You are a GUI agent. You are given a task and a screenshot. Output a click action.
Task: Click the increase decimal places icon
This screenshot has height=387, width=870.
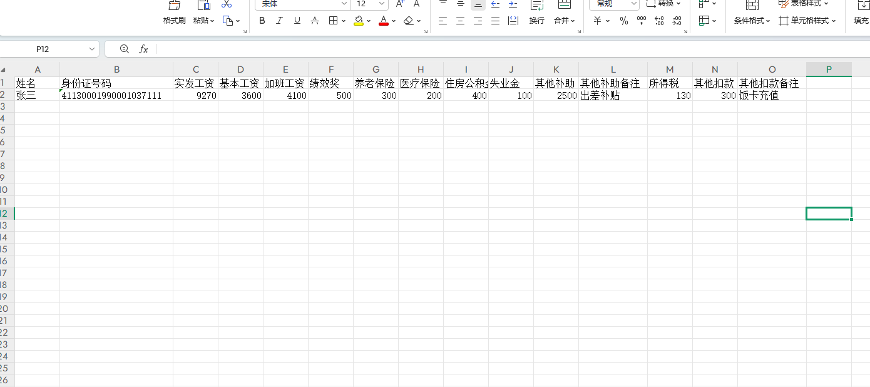coord(658,20)
